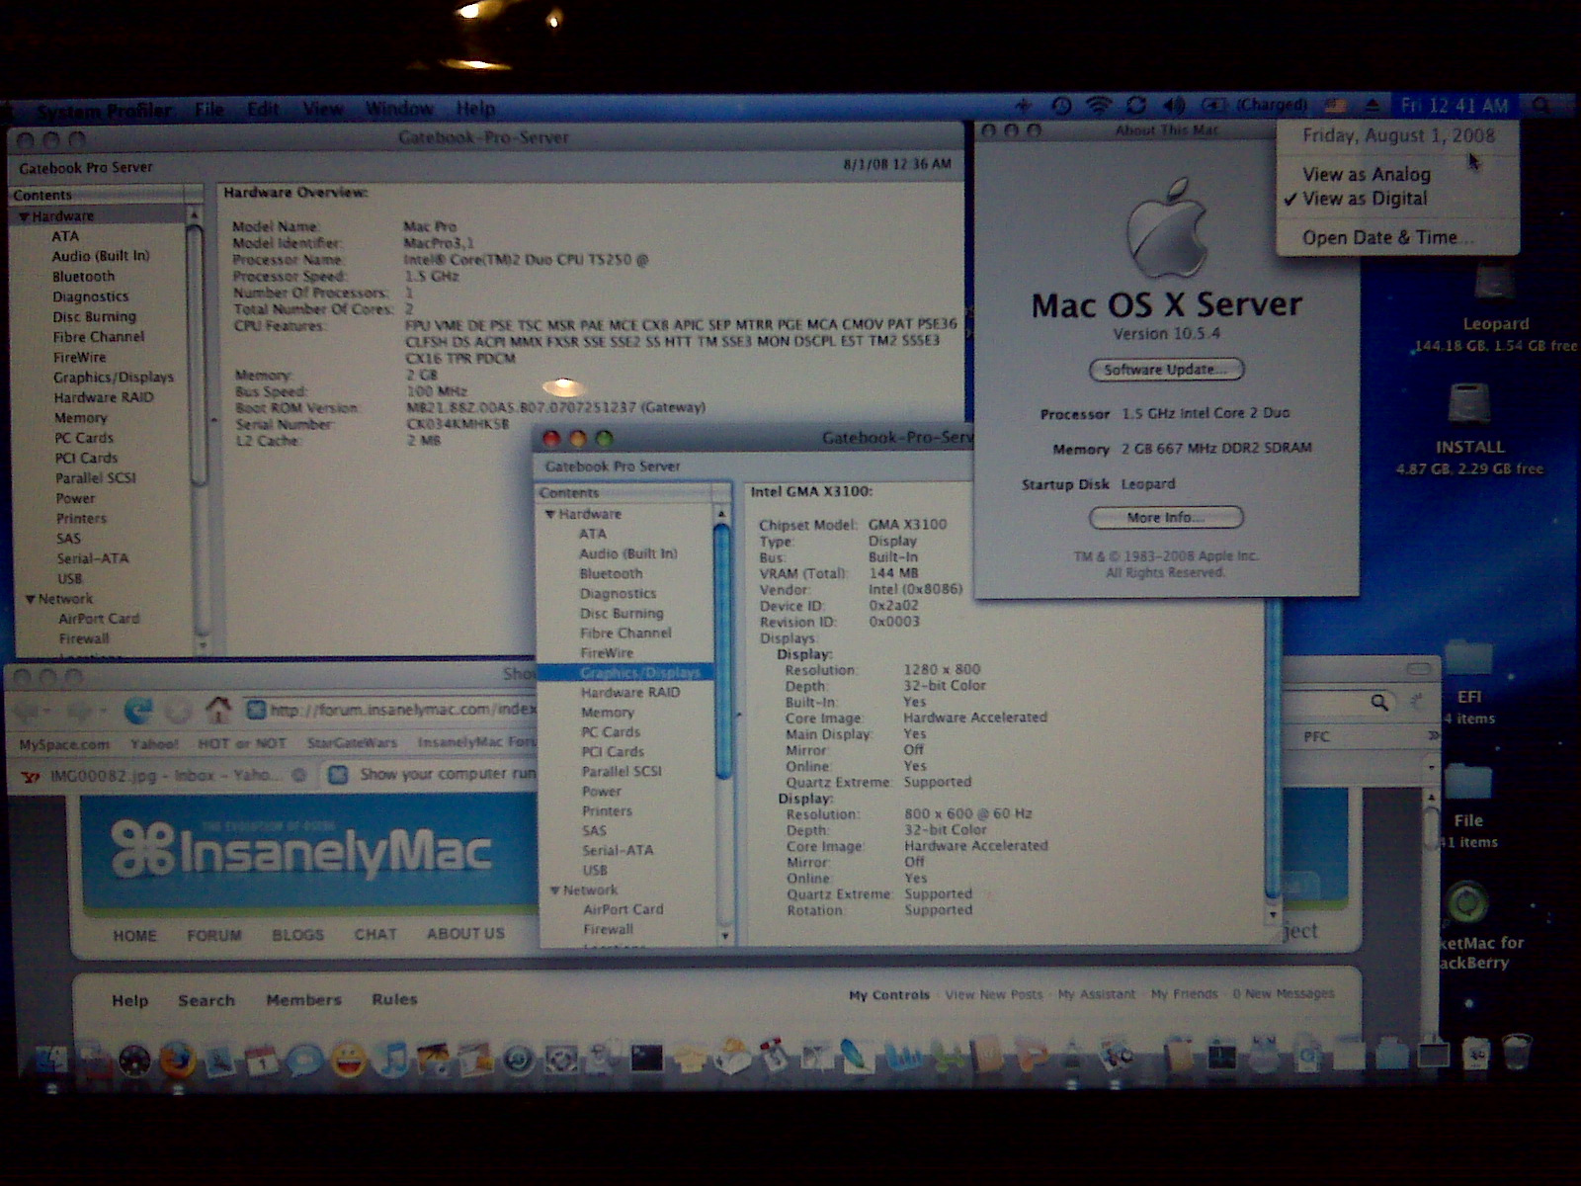Select Graphics/Displays in front profiler window
The height and width of the screenshot is (1186, 1581).
click(624, 672)
